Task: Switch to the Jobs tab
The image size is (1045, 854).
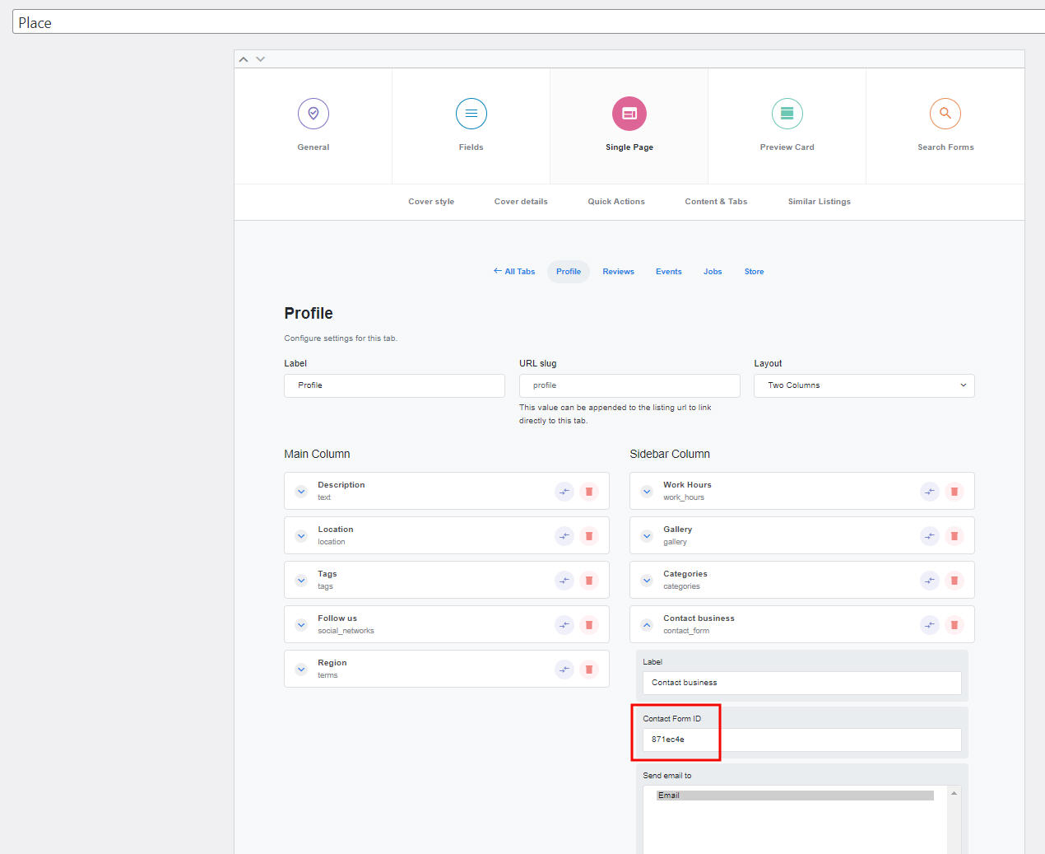Action: click(x=713, y=272)
